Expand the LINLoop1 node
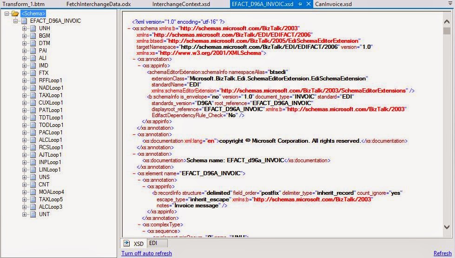The height and width of the screenshot is (258, 455). pyautogui.click(x=24, y=170)
